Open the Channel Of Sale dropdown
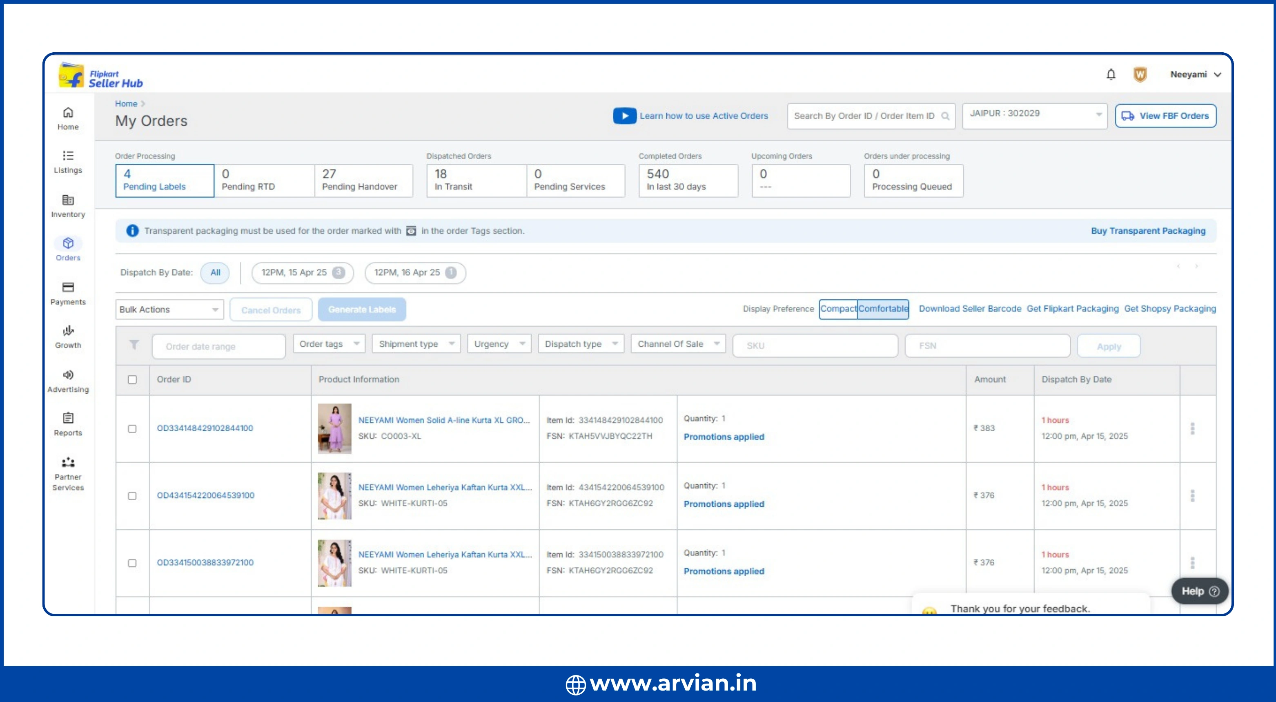Viewport: 1276px width, 702px height. tap(678, 344)
